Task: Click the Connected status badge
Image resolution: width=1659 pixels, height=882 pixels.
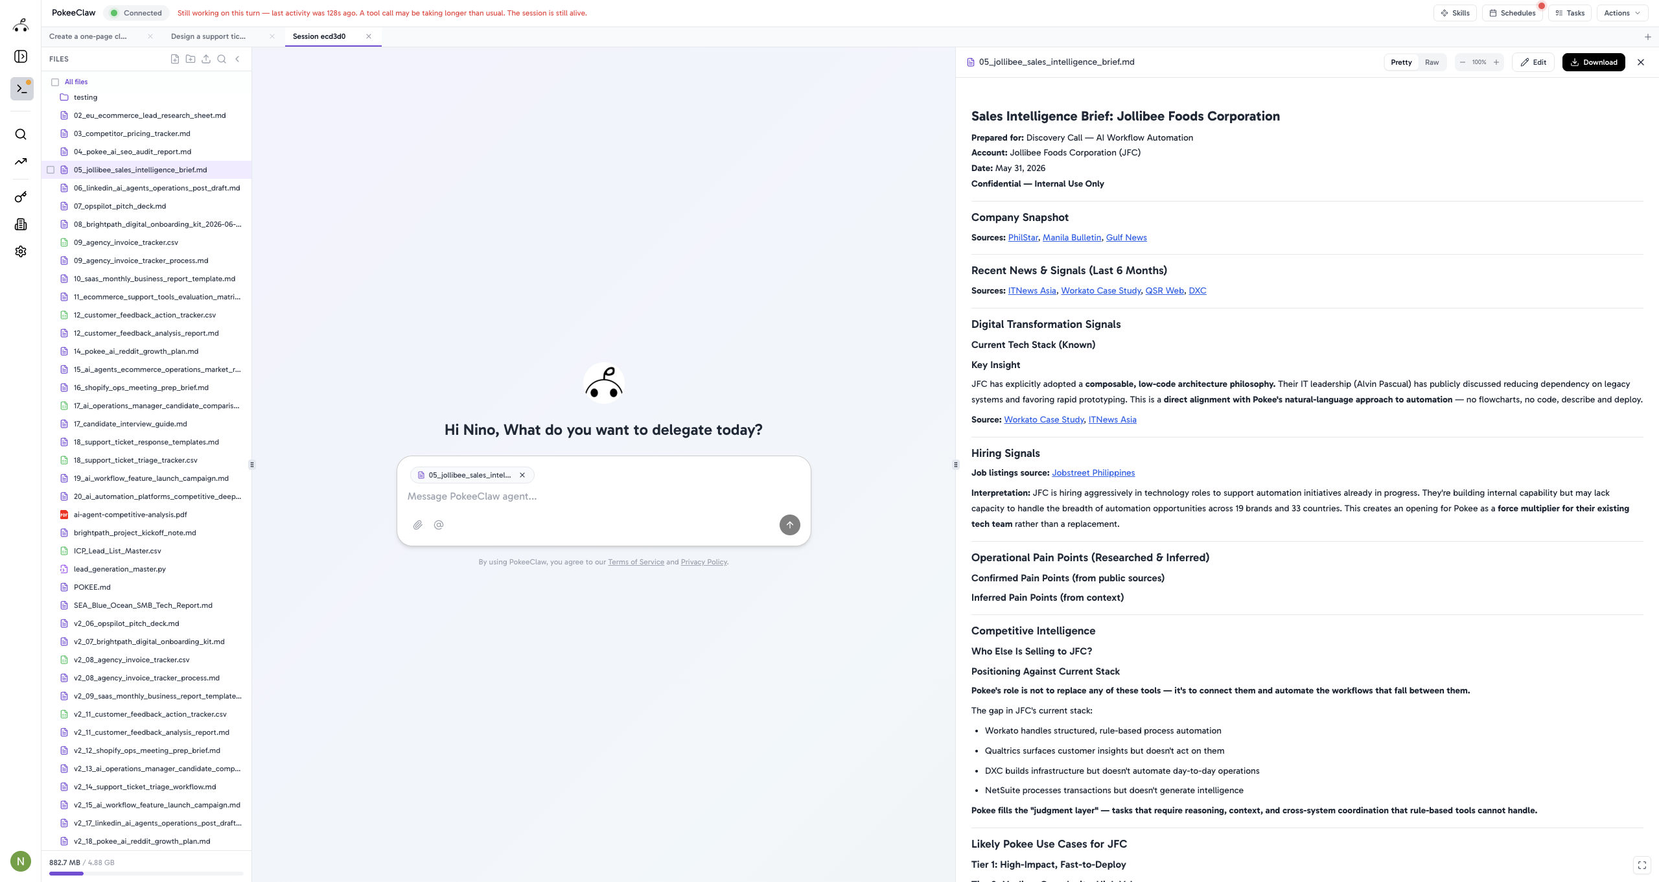Action: click(x=137, y=13)
